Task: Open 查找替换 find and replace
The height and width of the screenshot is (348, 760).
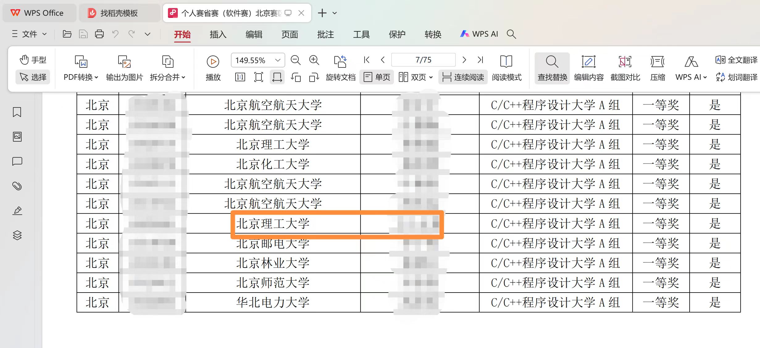Action: [552, 68]
